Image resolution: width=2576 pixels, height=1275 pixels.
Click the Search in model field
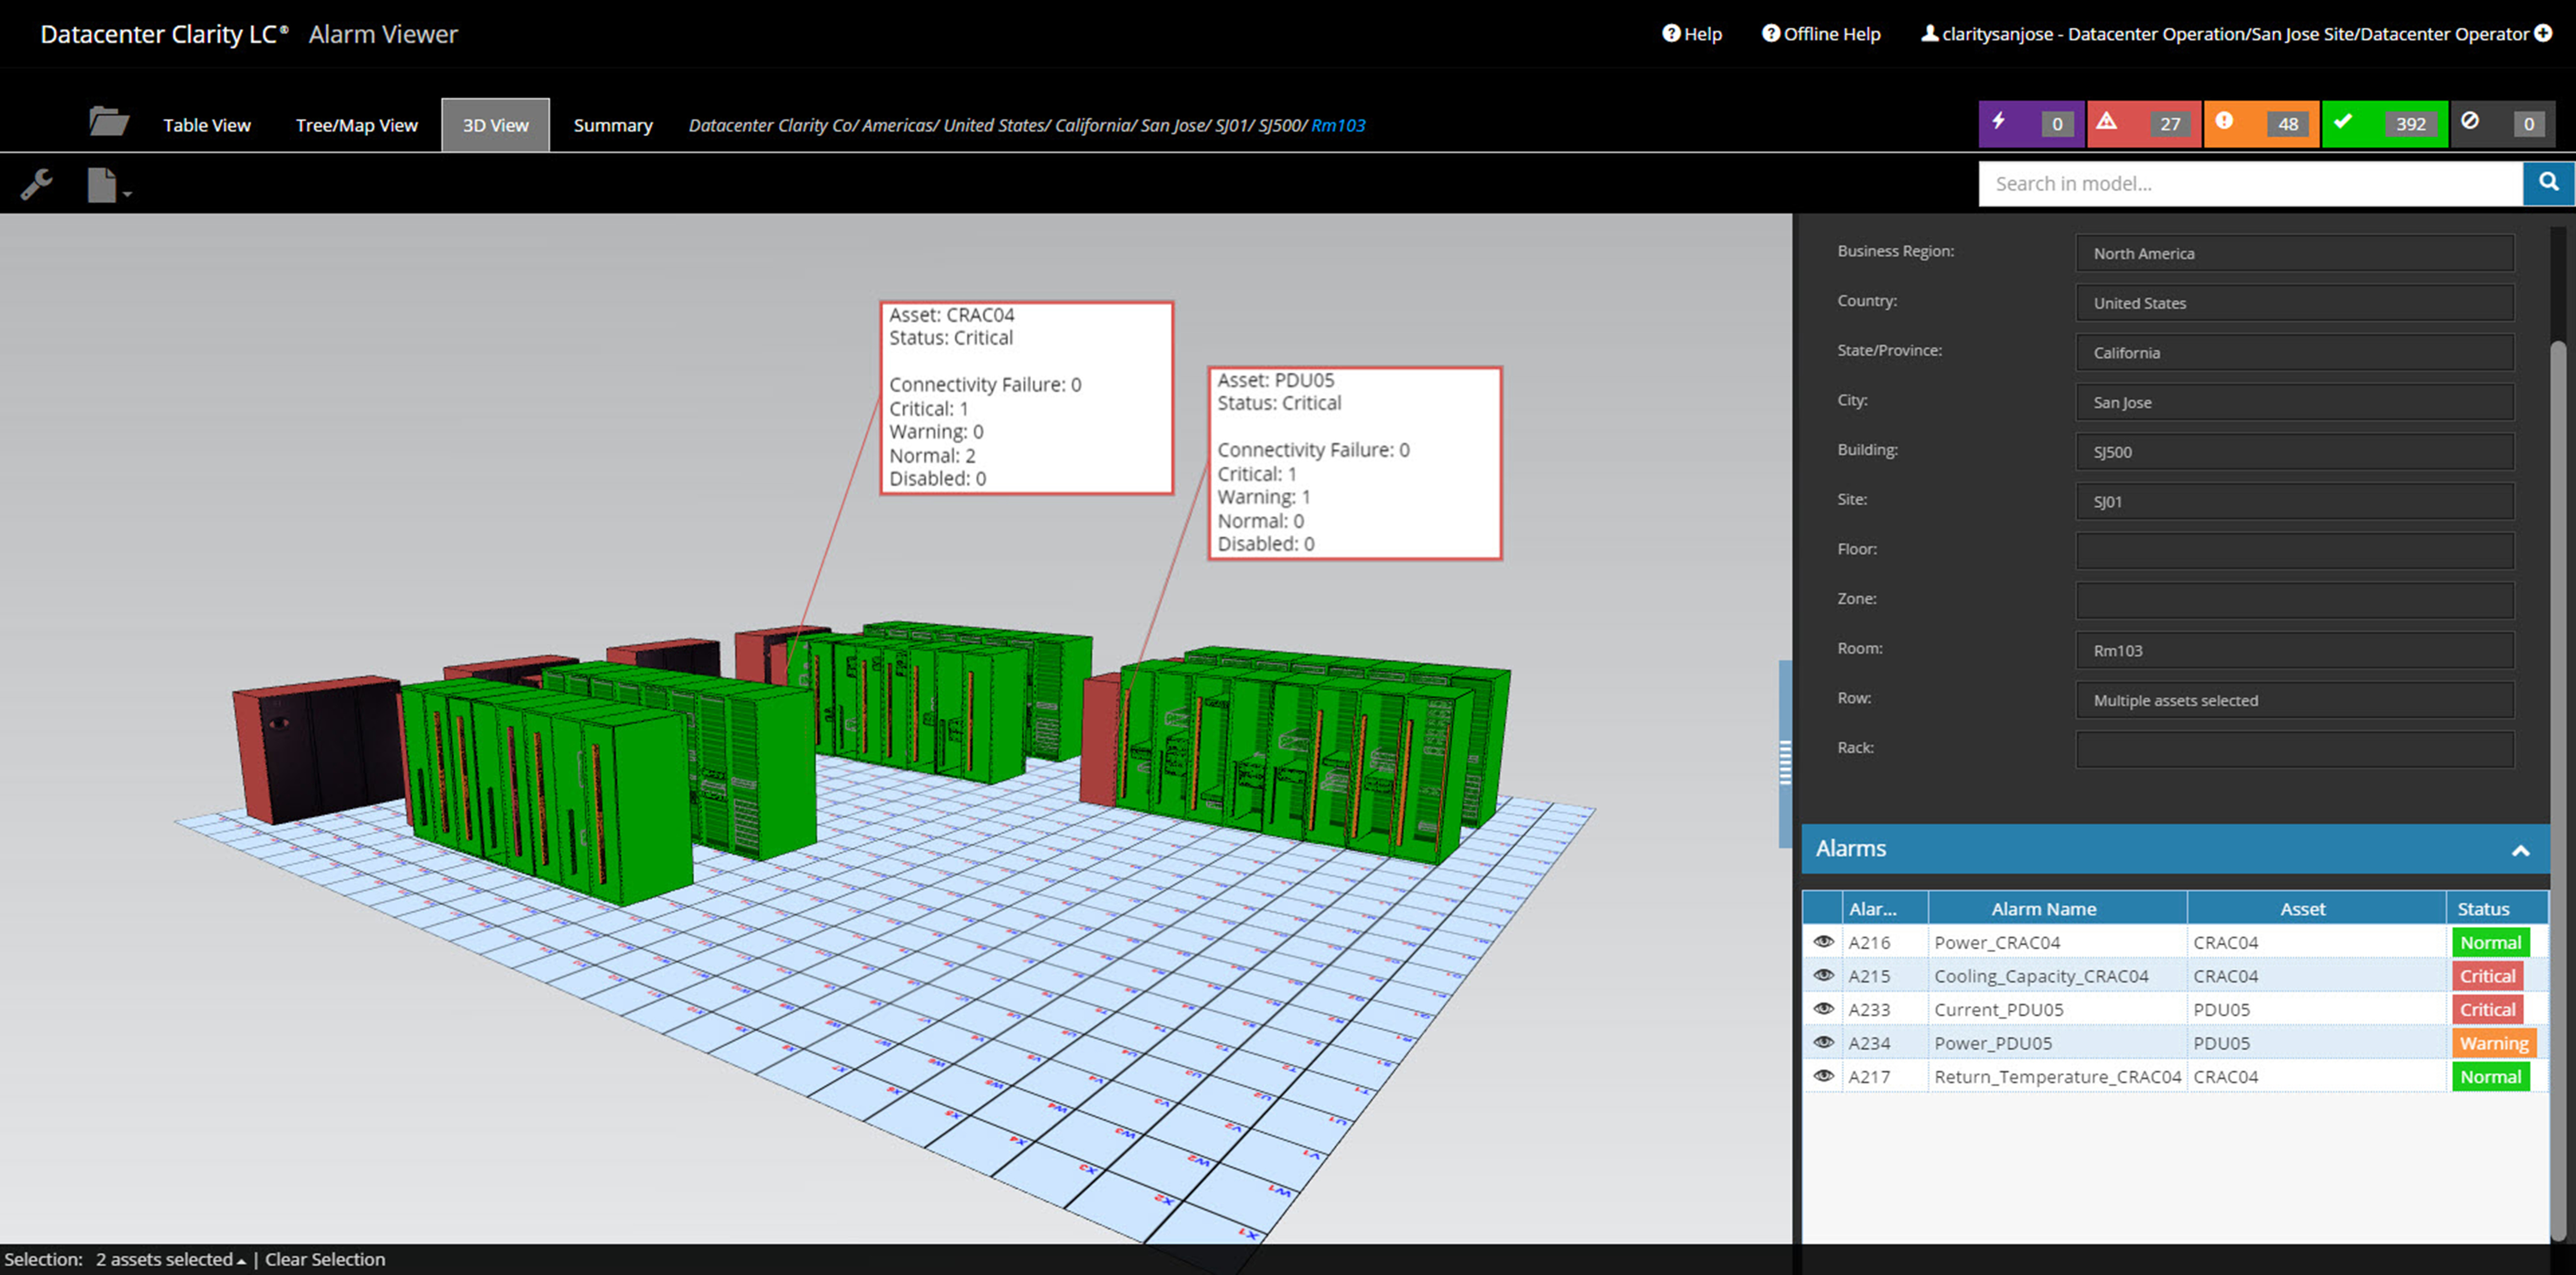pos(2250,184)
